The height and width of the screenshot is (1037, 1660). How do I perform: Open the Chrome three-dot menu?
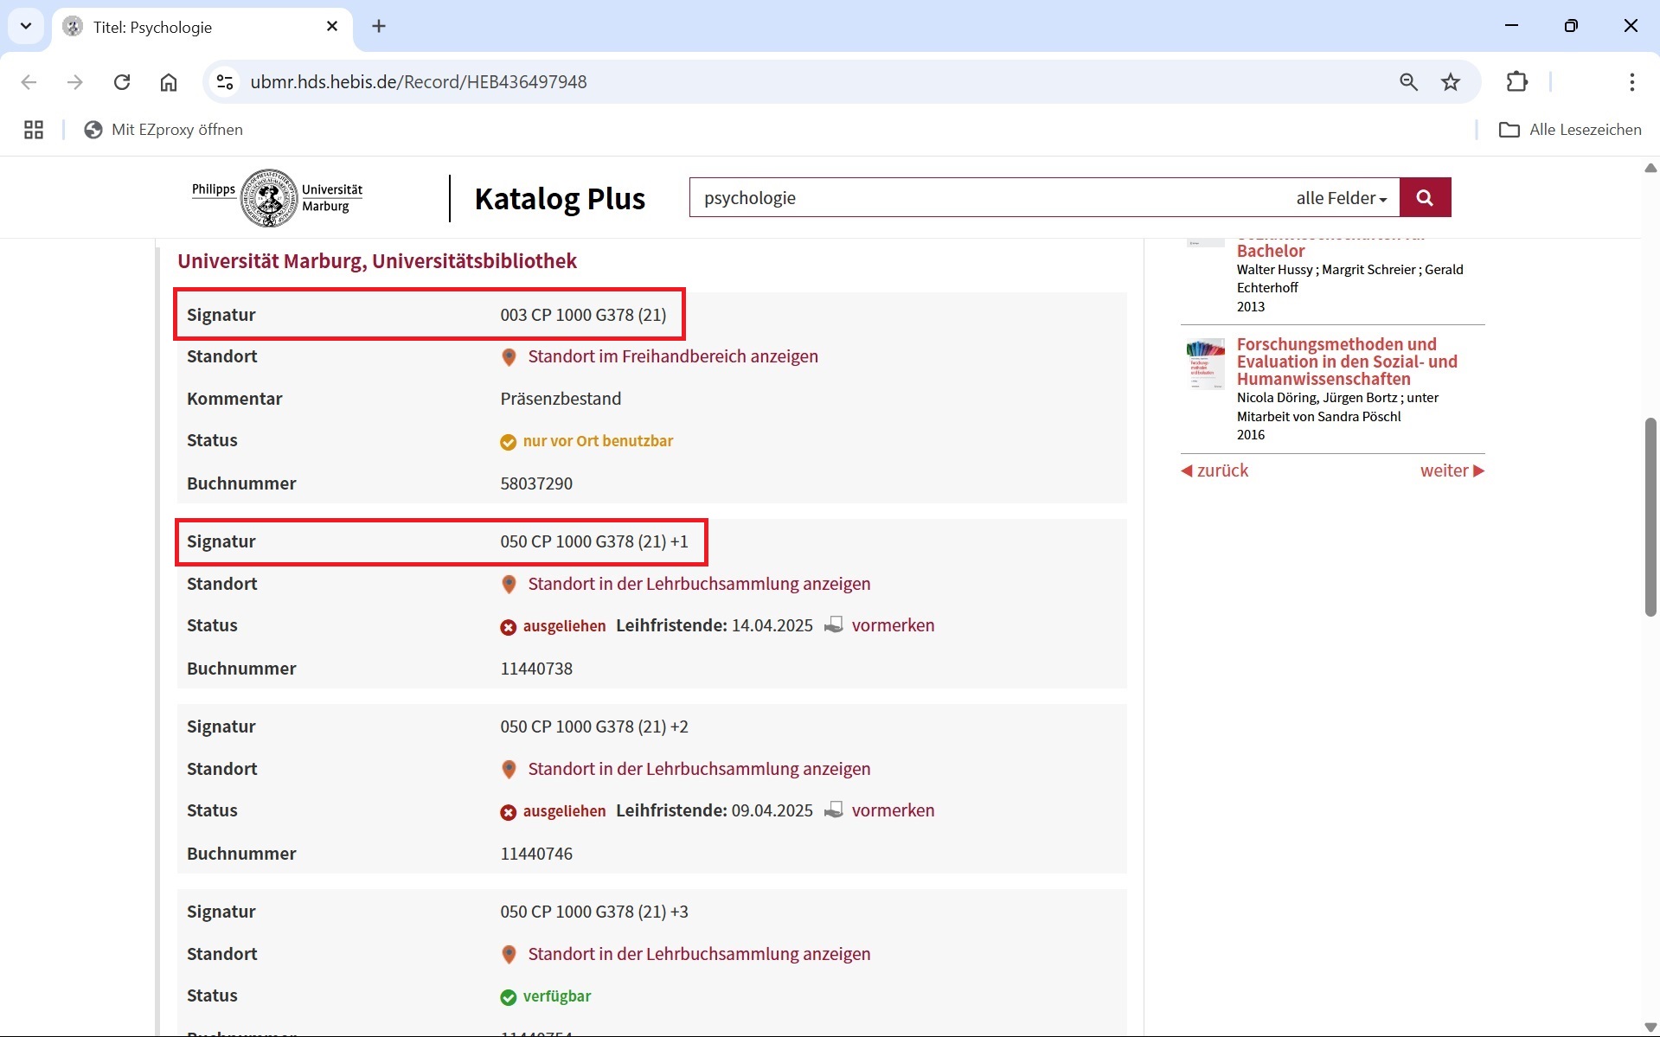pos(1631,82)
